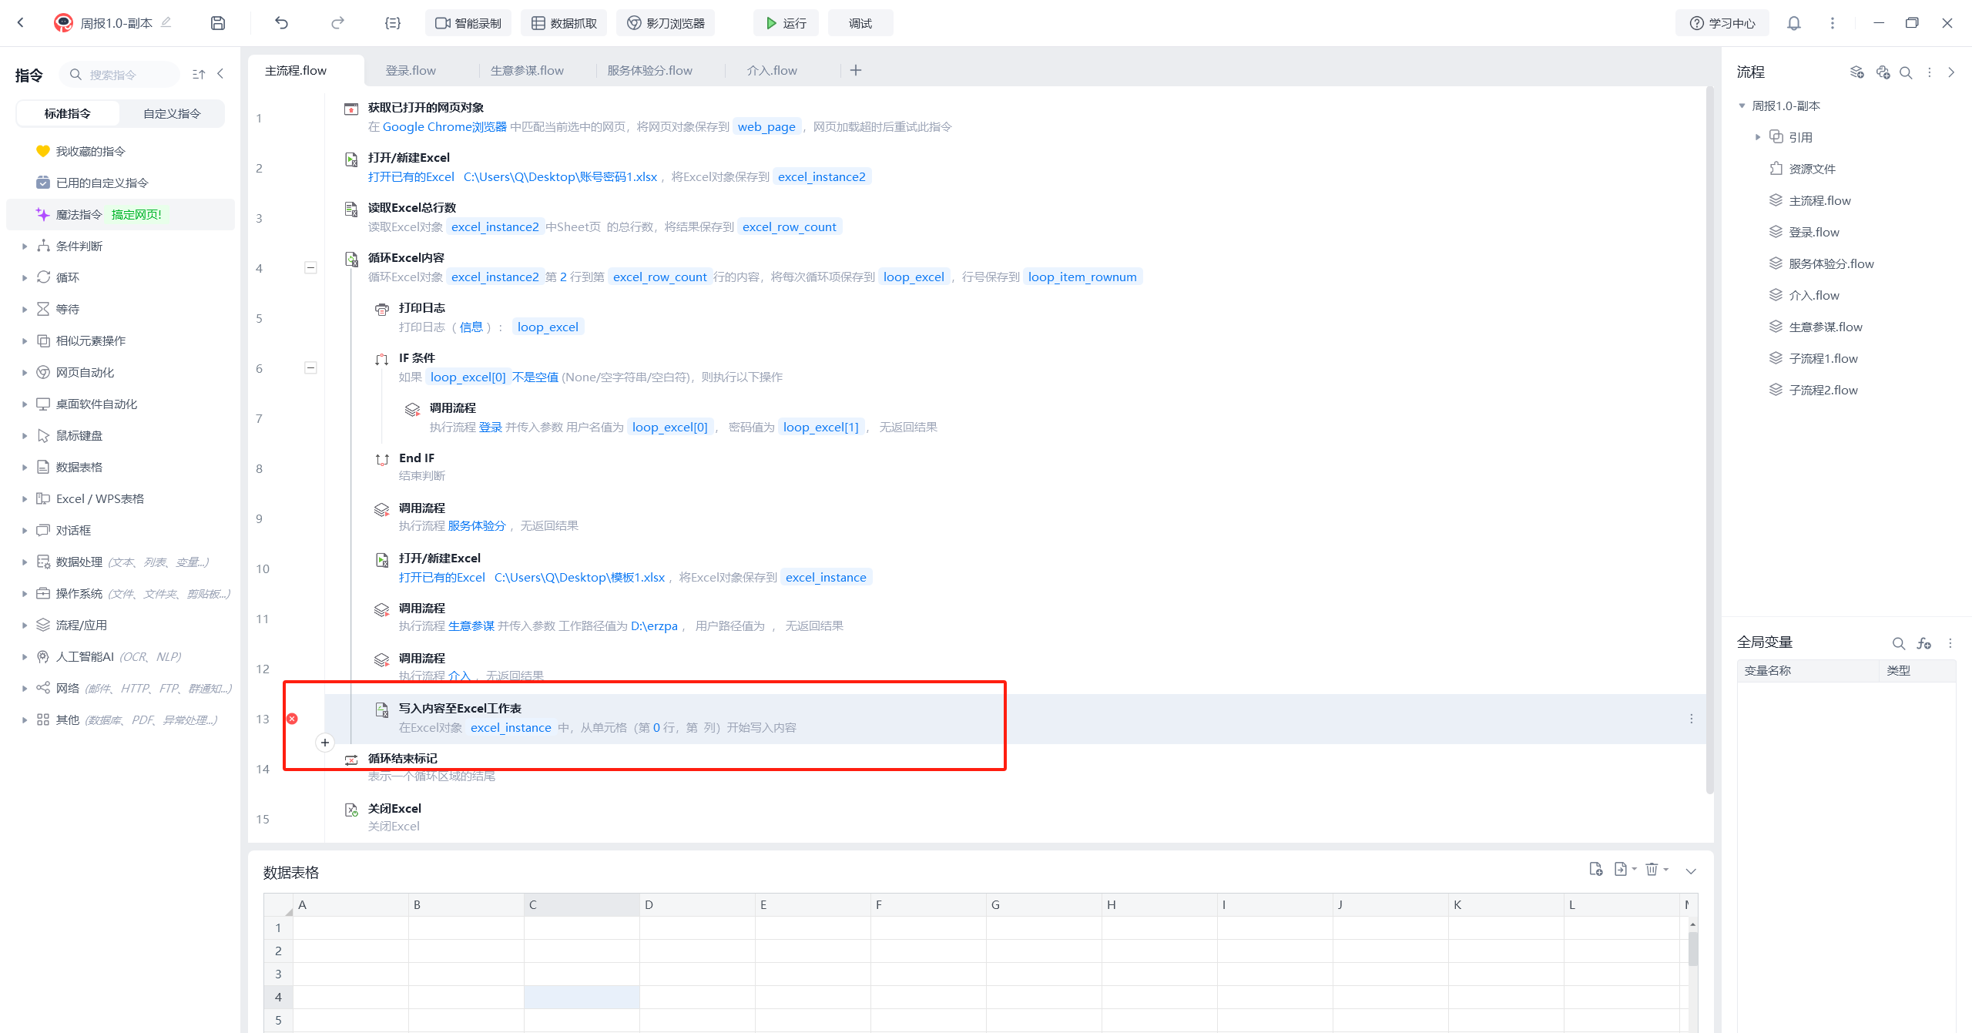Screen dimensions: 1972x1033
Task: Click the notification bell icon
Action: 1794,23
